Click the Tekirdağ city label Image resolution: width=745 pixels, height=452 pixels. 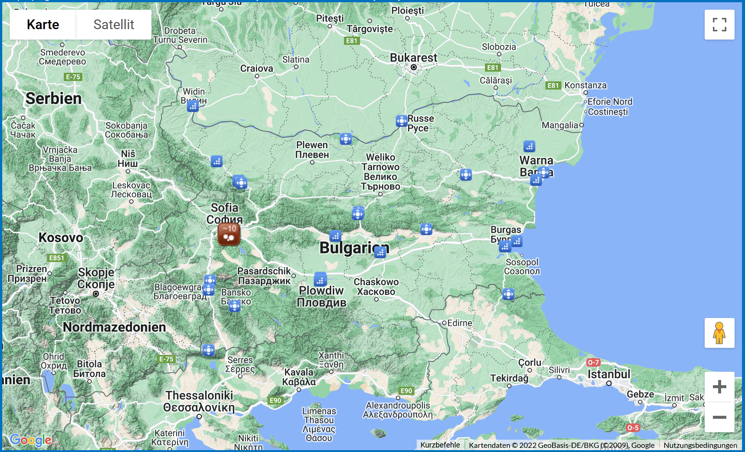point(509,378)
